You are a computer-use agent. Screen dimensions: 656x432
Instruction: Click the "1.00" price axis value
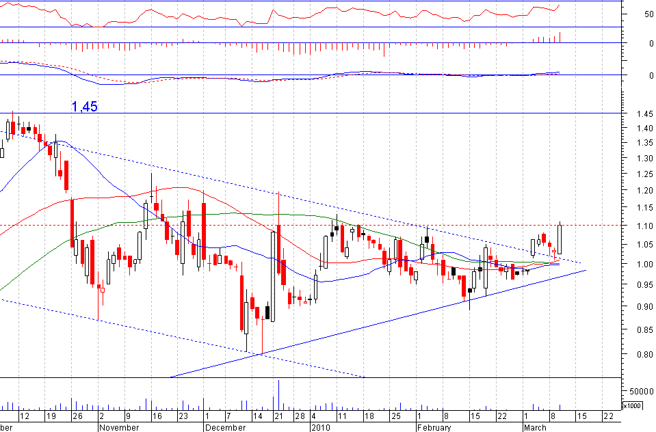[x=644, y=265]
